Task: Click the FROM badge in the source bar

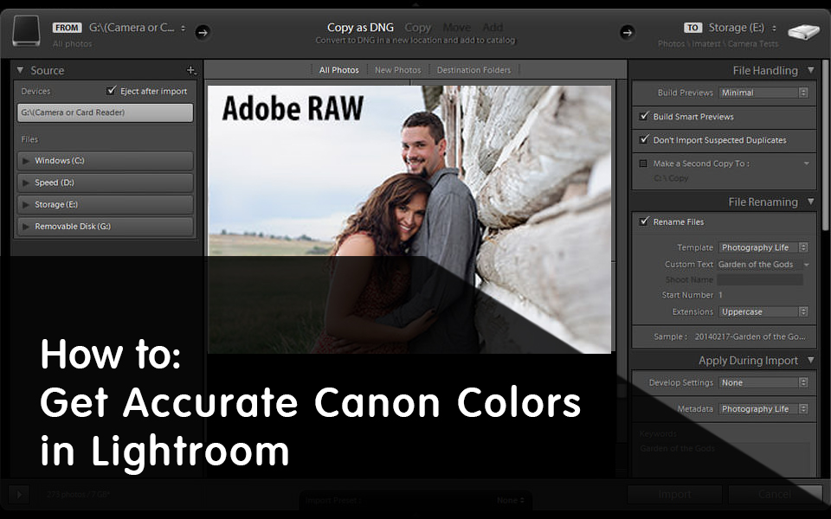Action: point(67,27)
